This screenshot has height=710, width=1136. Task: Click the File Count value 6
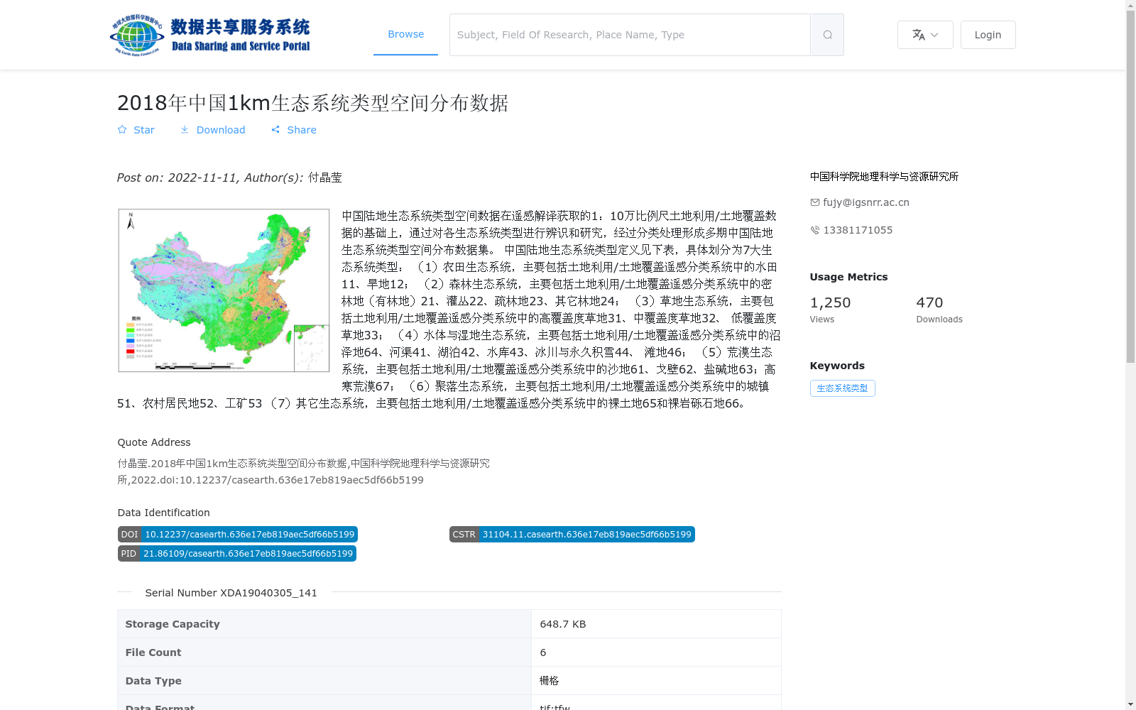click(543, 652)
